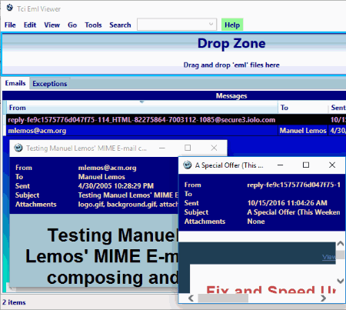
Task: Click the logo.gif attachments value
Action: pyautogui.click(x=128, y=205)
